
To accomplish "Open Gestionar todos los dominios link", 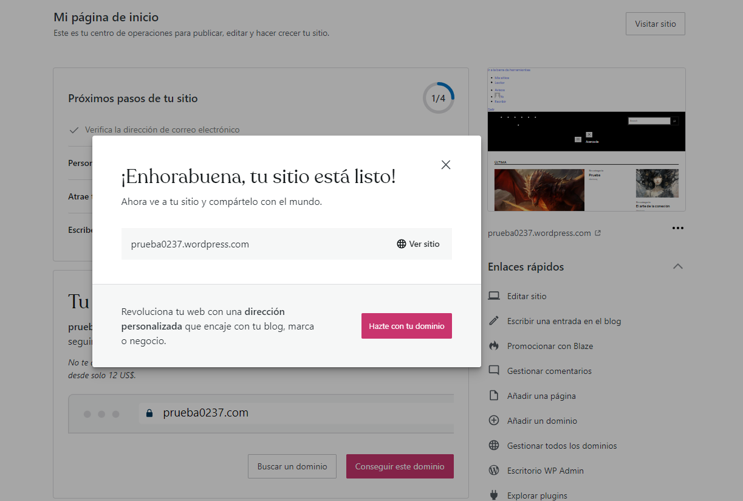I will (x=562, y=446).
